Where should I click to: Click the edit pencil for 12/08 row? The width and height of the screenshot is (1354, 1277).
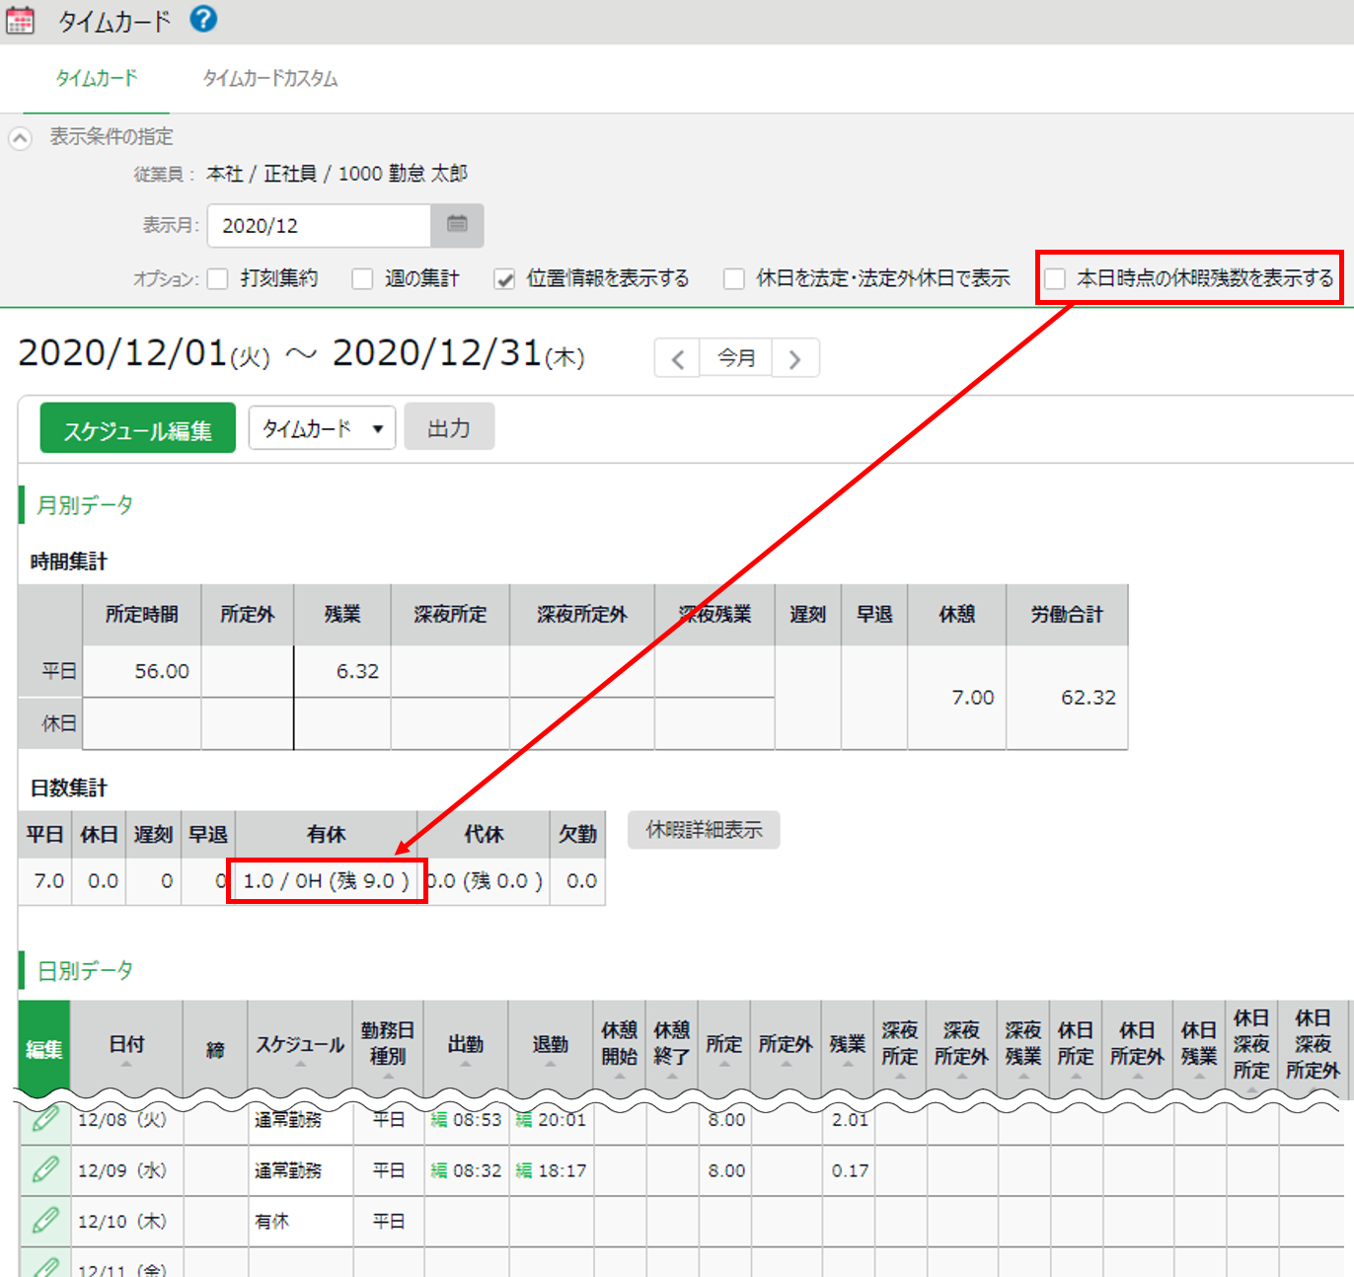[45, 1119]
